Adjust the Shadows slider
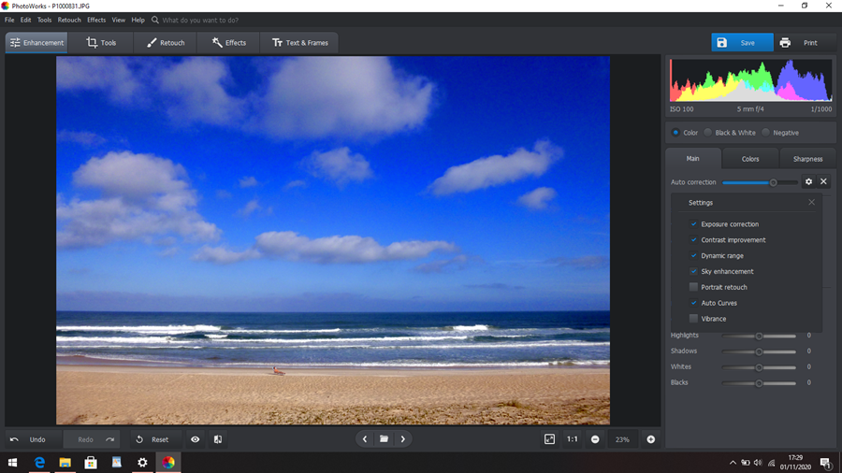The image size is (842, 473). [x=759, y=351]
